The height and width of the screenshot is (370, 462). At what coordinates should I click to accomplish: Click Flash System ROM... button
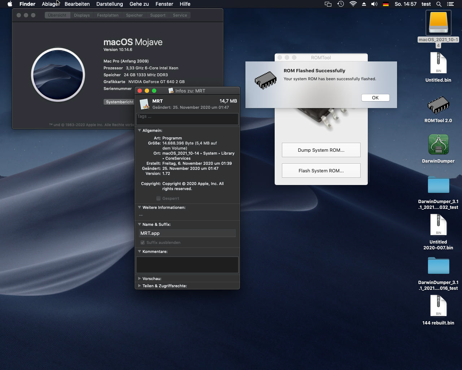tap(321, 171)
